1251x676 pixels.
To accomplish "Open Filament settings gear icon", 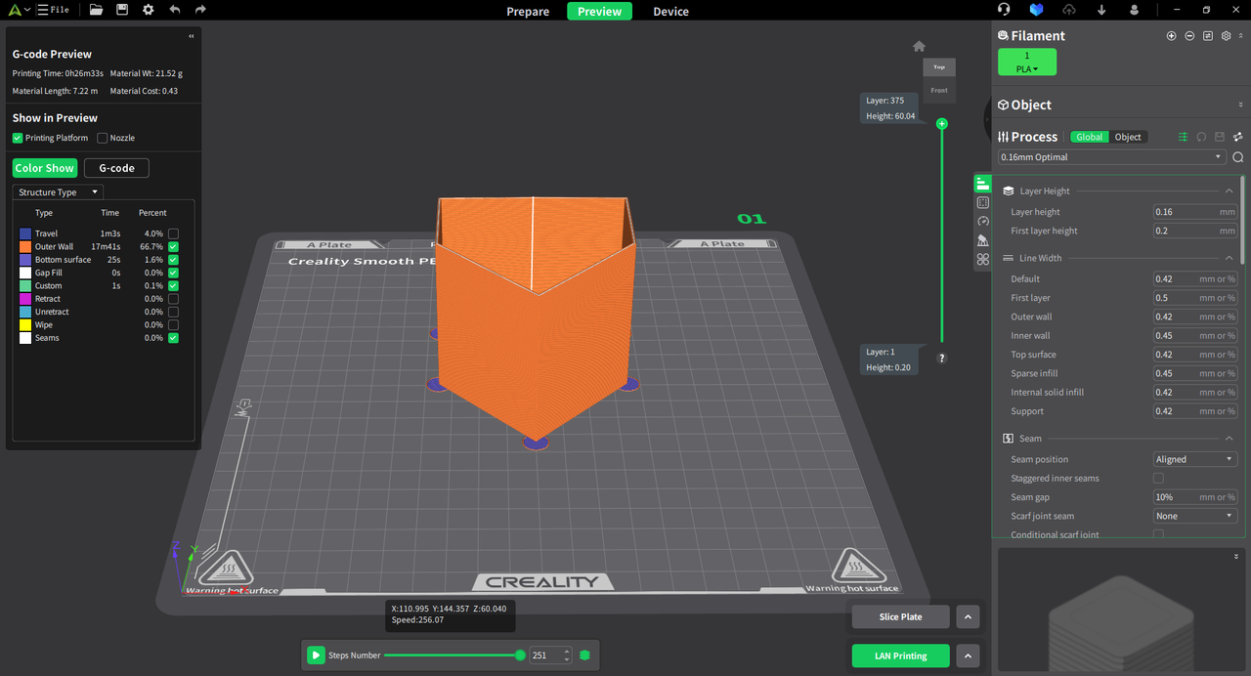I will [1227, 35].
